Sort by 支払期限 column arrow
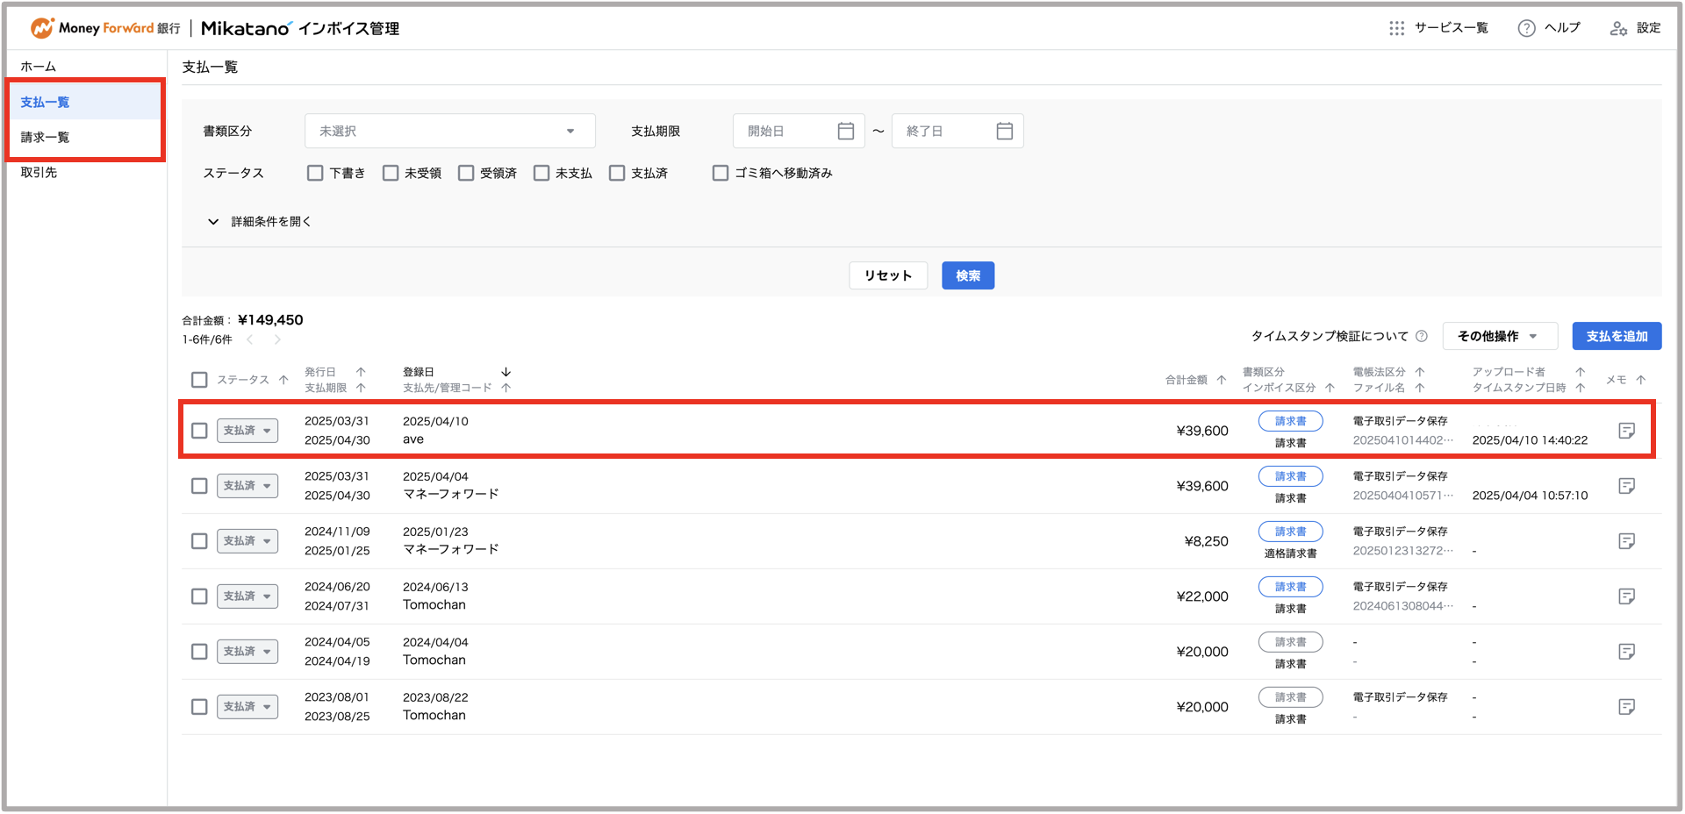Viewport: 1685px width, 814px height. [x=361, y=388]
